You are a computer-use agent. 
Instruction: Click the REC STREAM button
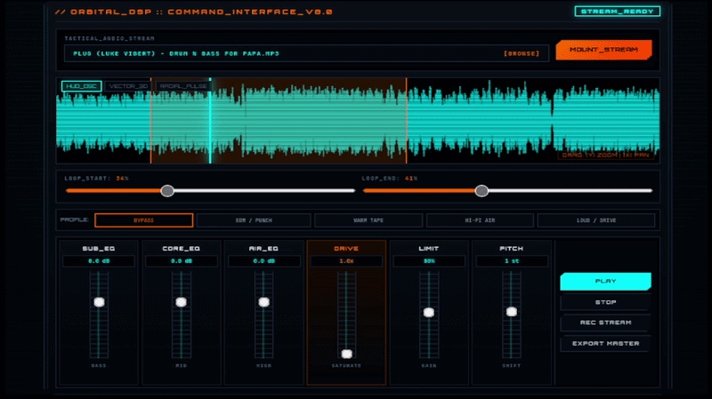(x=605, y=323)
